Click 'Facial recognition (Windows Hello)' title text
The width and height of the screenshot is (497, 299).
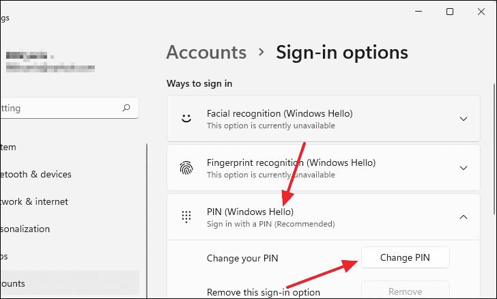coord(280,113)
